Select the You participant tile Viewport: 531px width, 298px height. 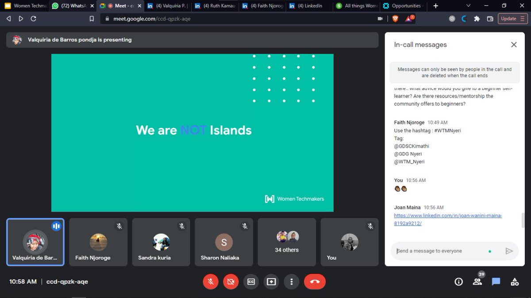pos(350,242)
